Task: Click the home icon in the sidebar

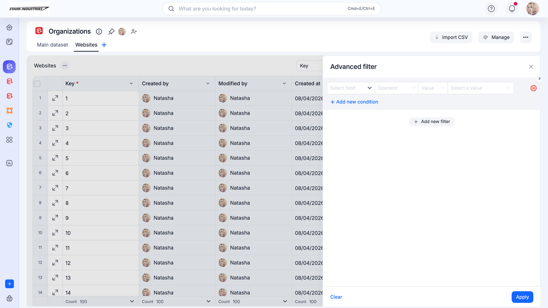Action: (x=9, y=27)
